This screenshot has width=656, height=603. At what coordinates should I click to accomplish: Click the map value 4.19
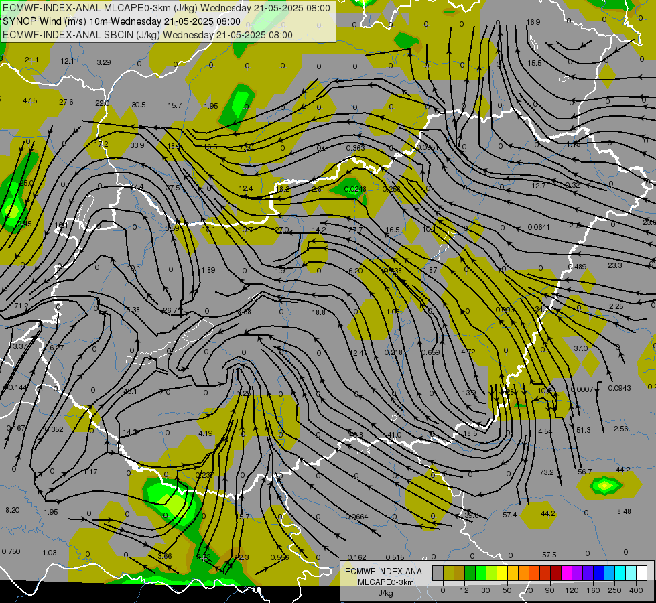(x=206, y=433)
